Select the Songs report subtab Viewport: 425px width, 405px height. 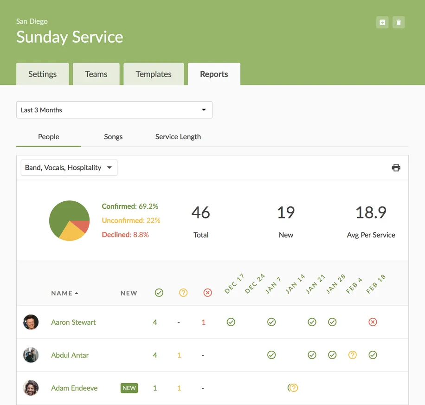(113, 137)
